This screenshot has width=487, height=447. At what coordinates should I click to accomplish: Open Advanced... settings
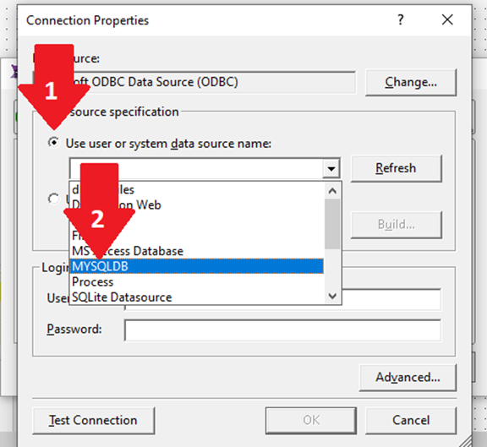(408, 378)
